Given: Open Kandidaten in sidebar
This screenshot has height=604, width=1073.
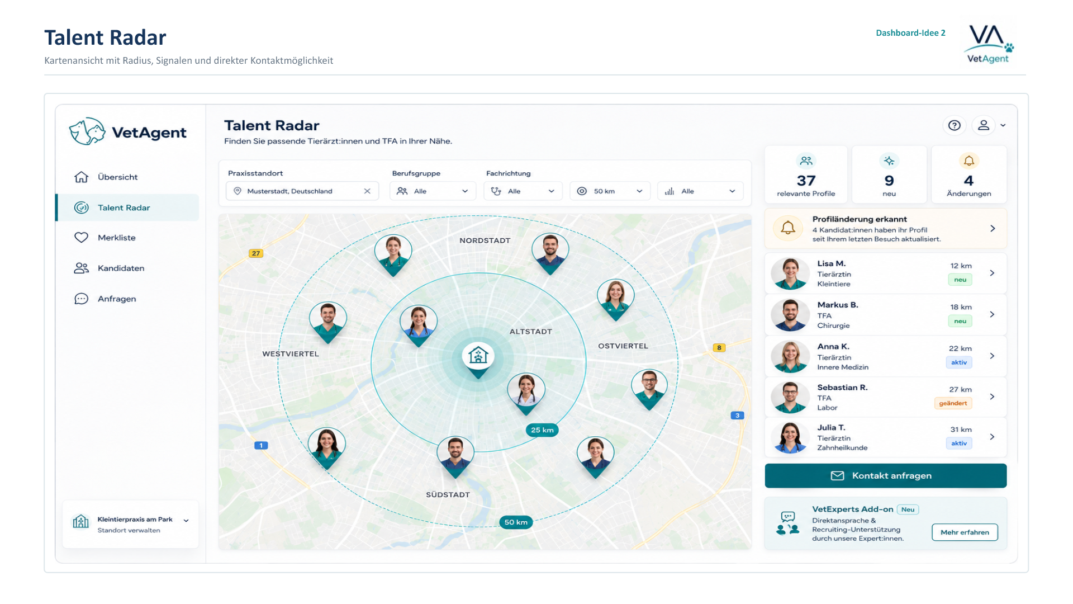Looking at the screenshot, I should point(127,268).
